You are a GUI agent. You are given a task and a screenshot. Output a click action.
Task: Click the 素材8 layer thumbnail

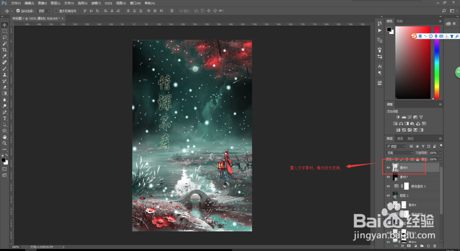(x=395, y=168)
